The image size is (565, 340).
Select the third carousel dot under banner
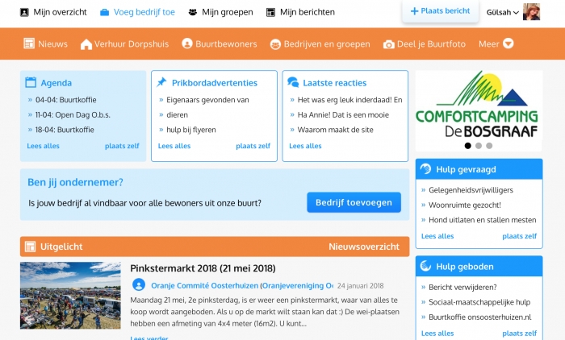(489, 146)
